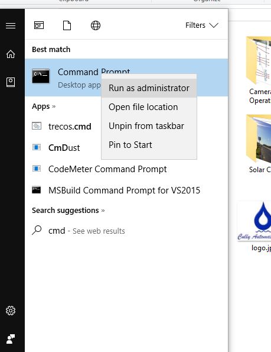Select Unpin from taskbar
271x352 pixels.
click(x=149, y=126)
